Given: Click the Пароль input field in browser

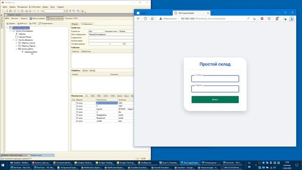Looking at the screenshot, I should coord(215,89).
